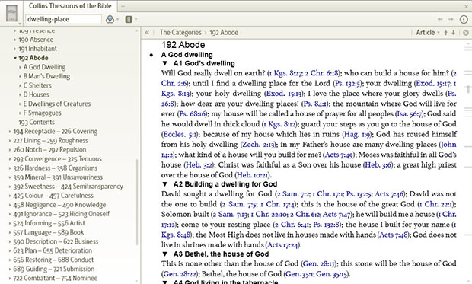Open the Gen. 28:17 reference link
This screenshot has width=472, height=284.
tap(318, 263)
